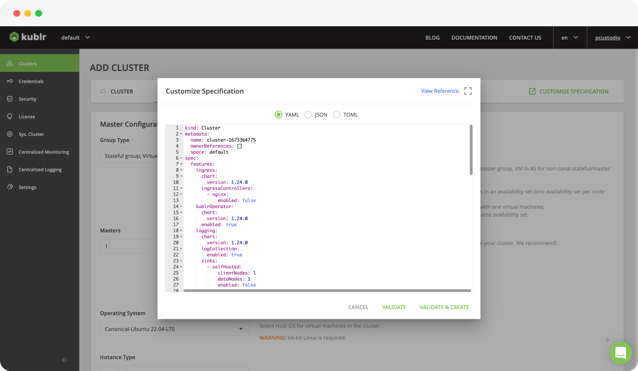Image resolution: width=638 pixels, height=371 pixels.
Task: Open the pcustodio user menu
Action: tap(613, 37)
